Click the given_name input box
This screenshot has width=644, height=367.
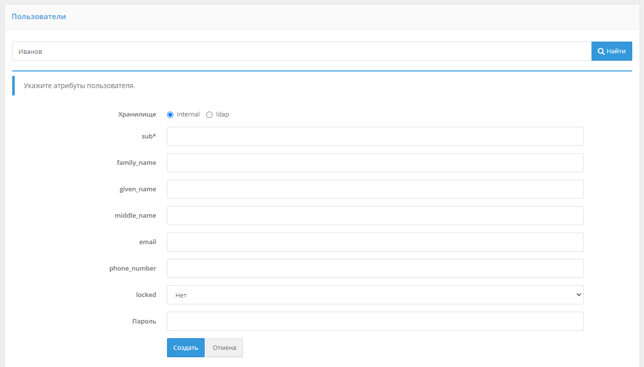pos(375,189)
